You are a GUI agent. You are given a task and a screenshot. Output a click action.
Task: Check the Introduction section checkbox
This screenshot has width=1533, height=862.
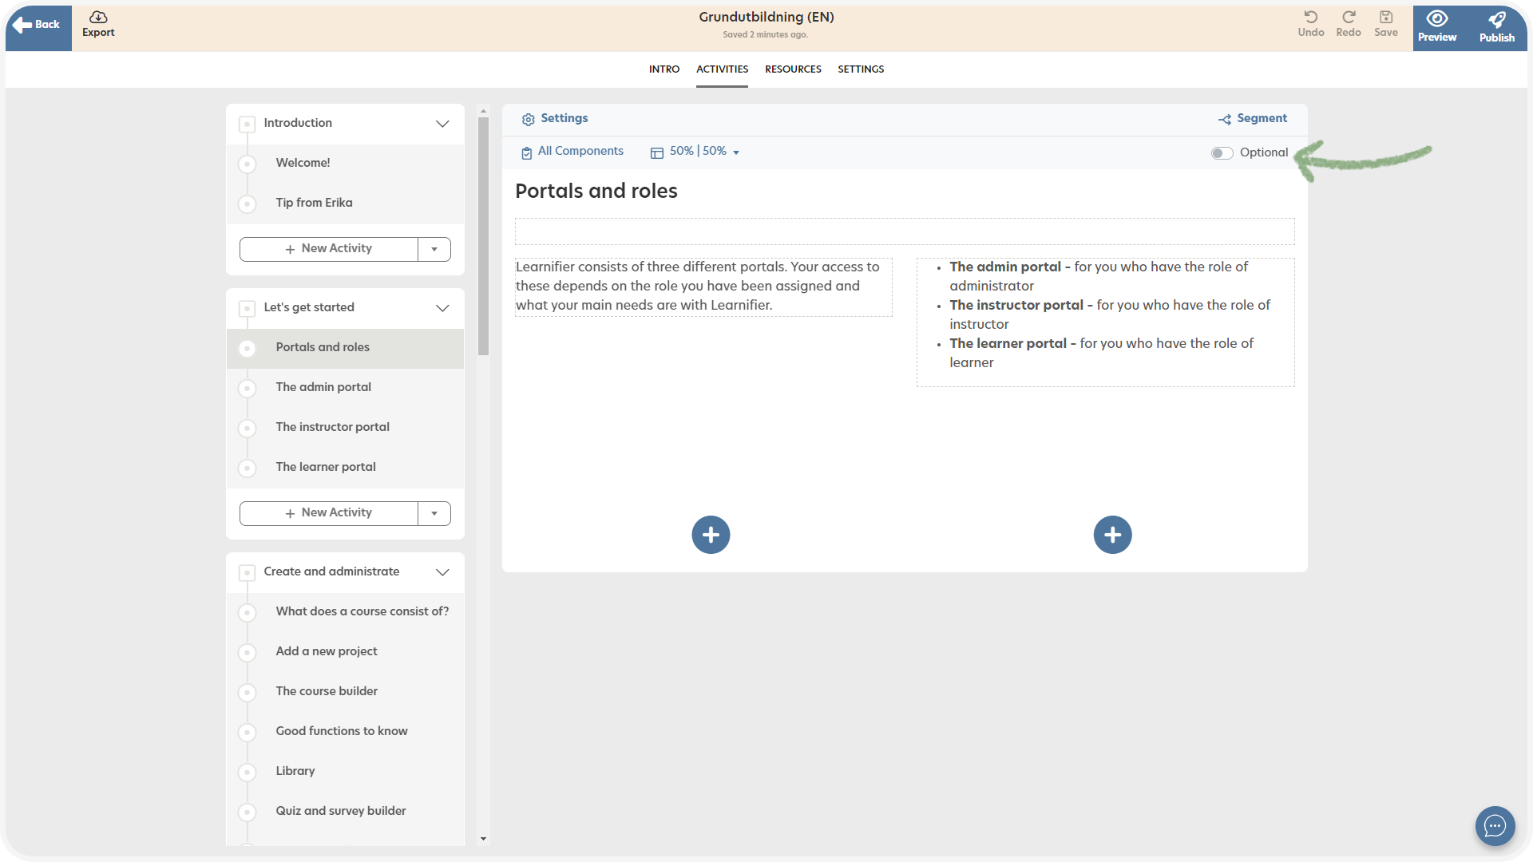(248, 124)
